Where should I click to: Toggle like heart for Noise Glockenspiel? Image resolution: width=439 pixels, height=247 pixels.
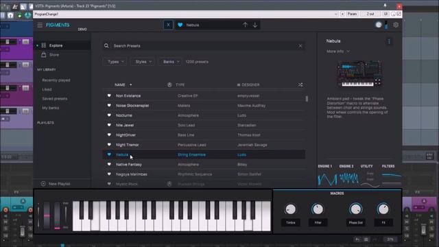click(109, 105)
